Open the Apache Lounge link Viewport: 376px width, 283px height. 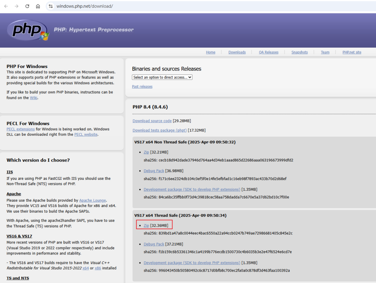(x=93, y=200)
